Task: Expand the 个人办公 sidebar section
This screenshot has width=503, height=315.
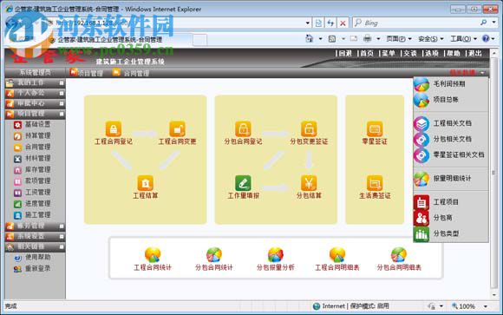Action: pos(62,94)
